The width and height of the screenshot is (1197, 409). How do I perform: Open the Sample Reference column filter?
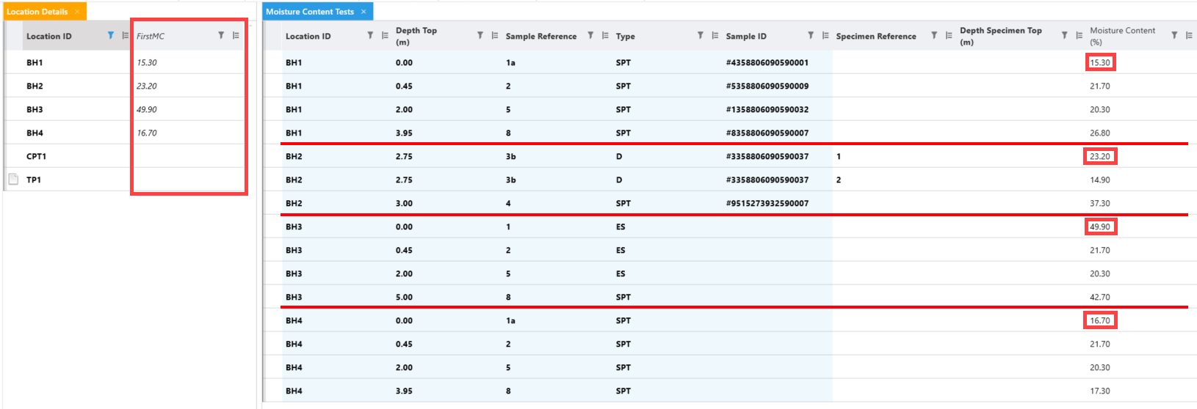click(590, 35)
